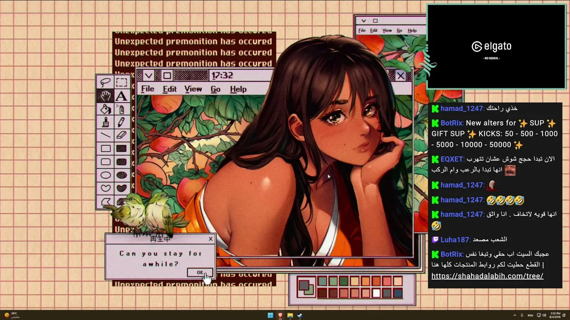Image resolution: width=570 pixels, height=320 pixels.
Task: Choose the Eraser tool
Action: coord(121,135)
